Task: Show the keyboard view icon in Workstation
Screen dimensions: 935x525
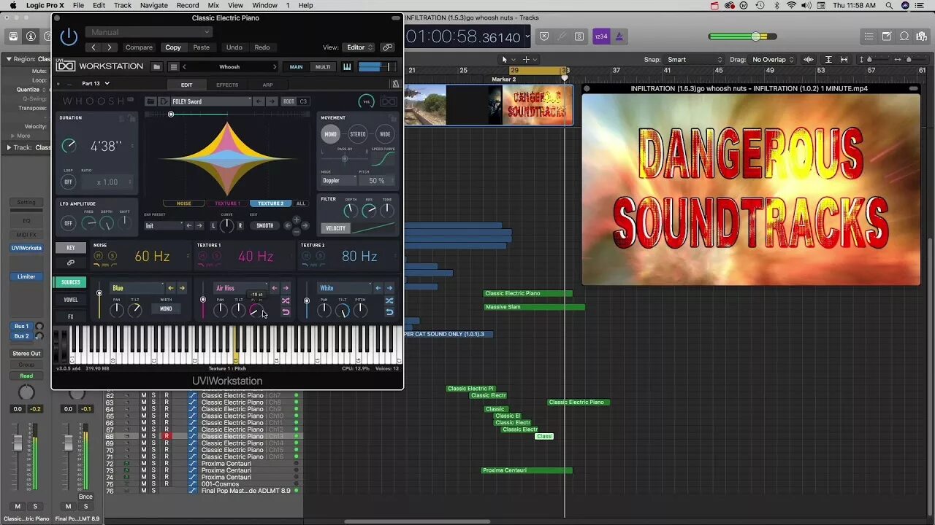Action: coord(347,66)
